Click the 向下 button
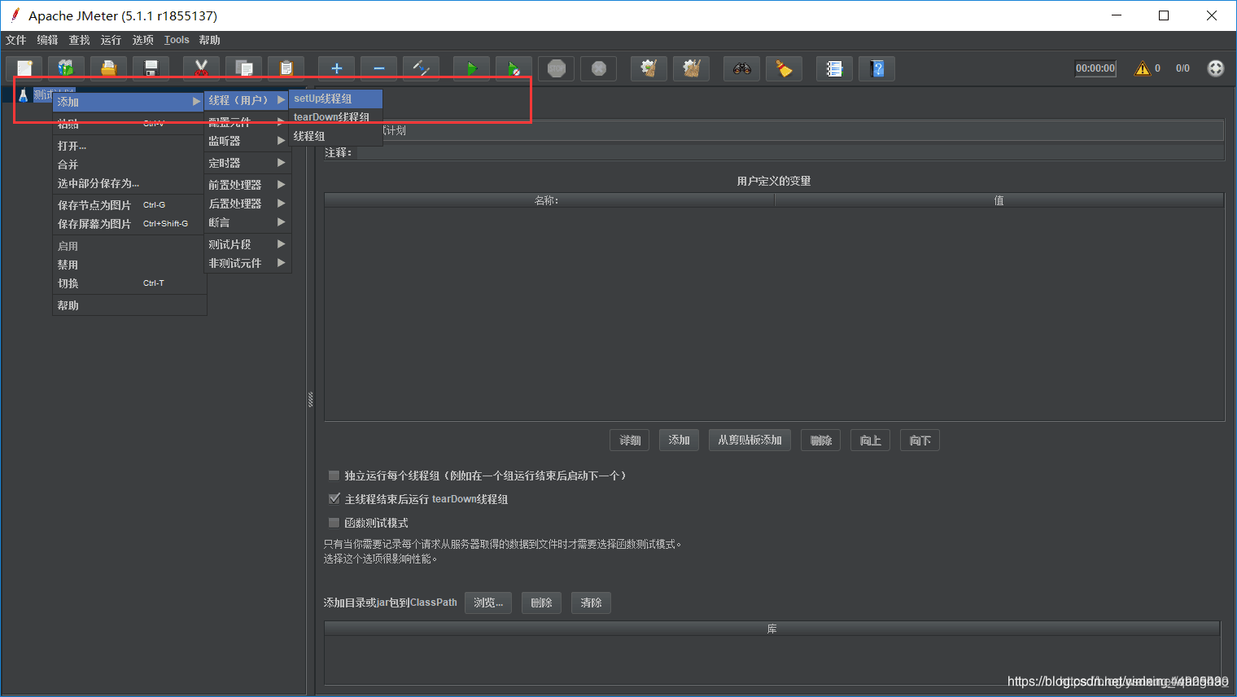 (920, 441)
